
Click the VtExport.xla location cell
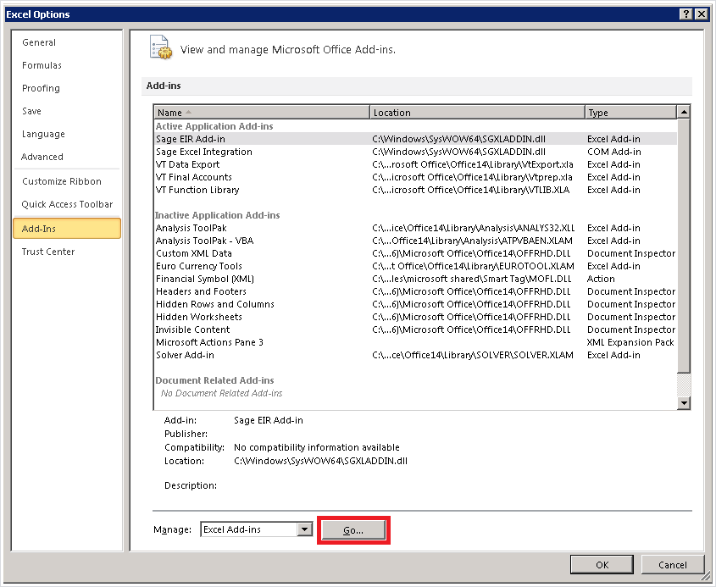click(473, 164)
